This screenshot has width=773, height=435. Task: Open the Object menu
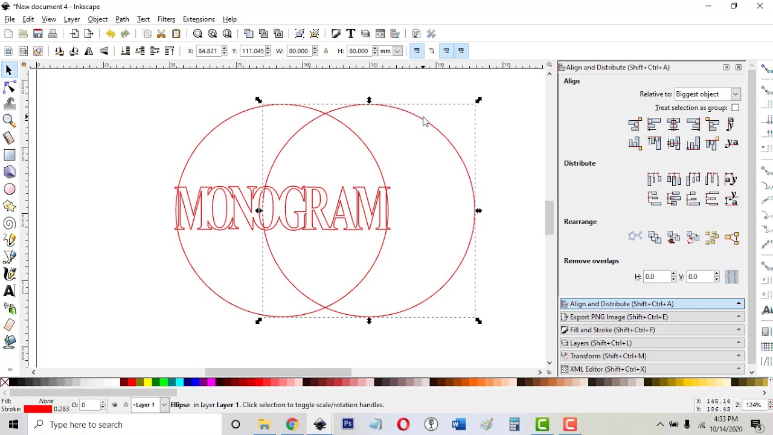[x=97, y=19]
